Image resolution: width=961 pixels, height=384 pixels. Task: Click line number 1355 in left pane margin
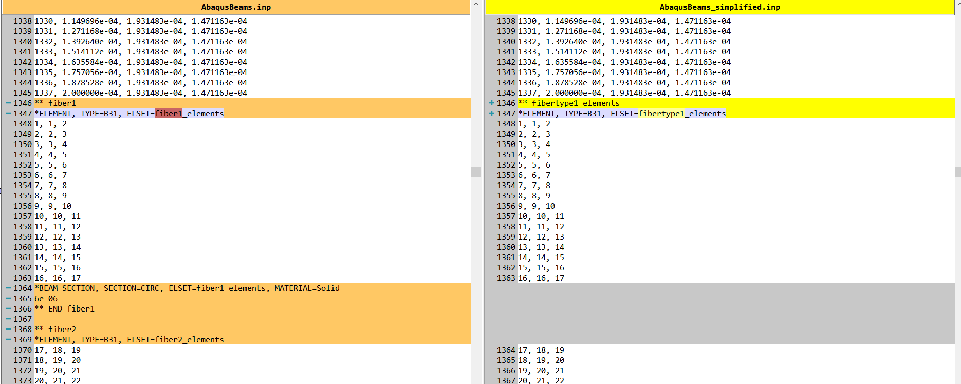23,196
